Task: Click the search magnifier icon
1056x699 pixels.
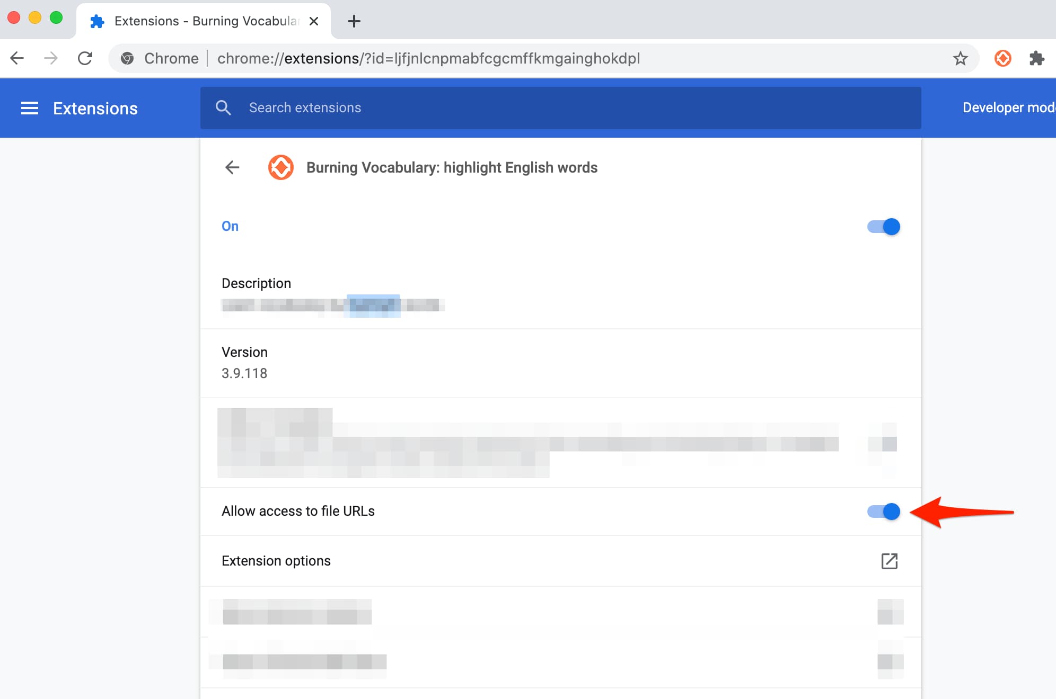Action: click(x=223, y=107)
